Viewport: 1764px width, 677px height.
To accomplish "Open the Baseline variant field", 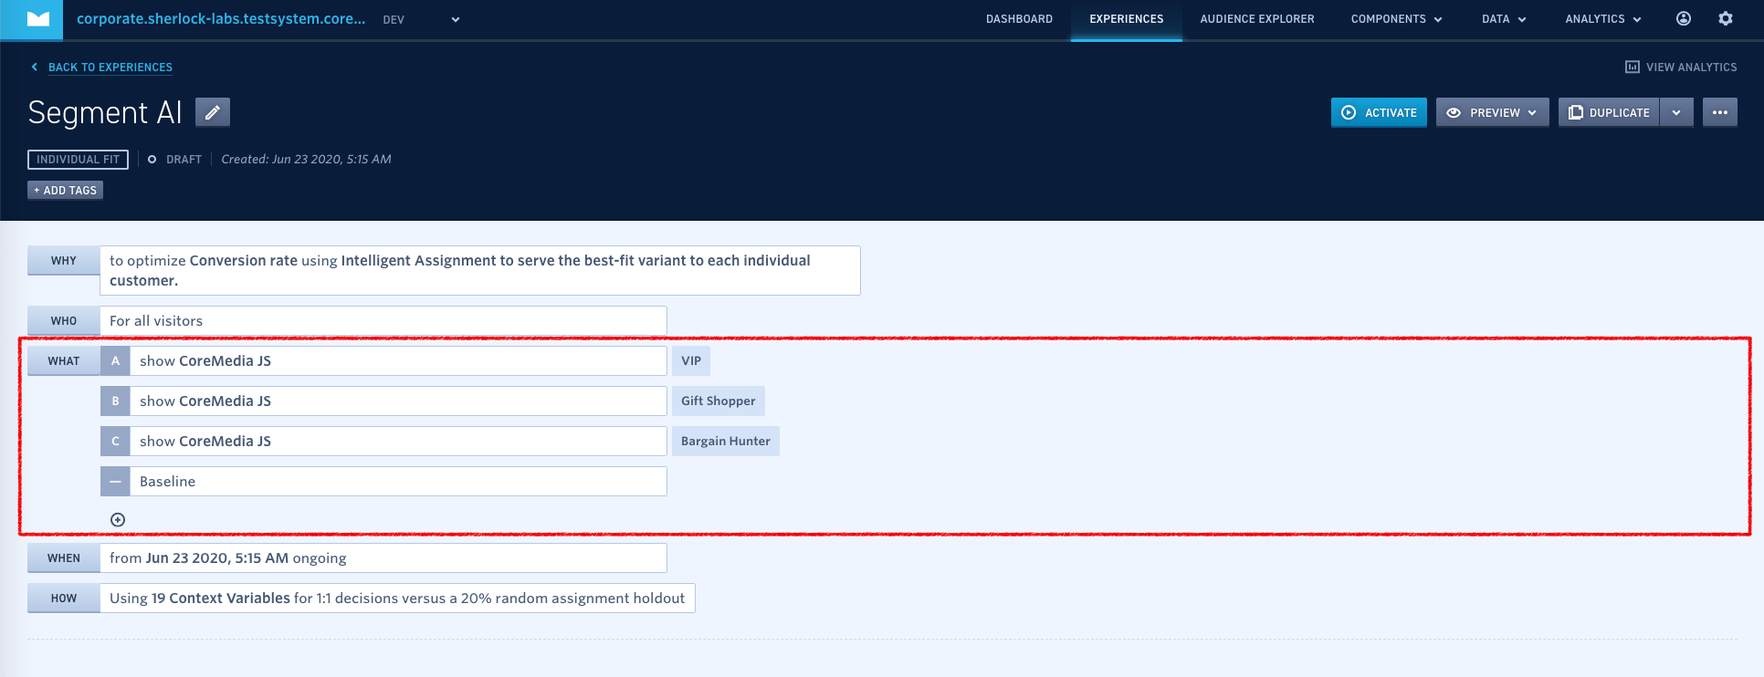I will pos(398,481).
